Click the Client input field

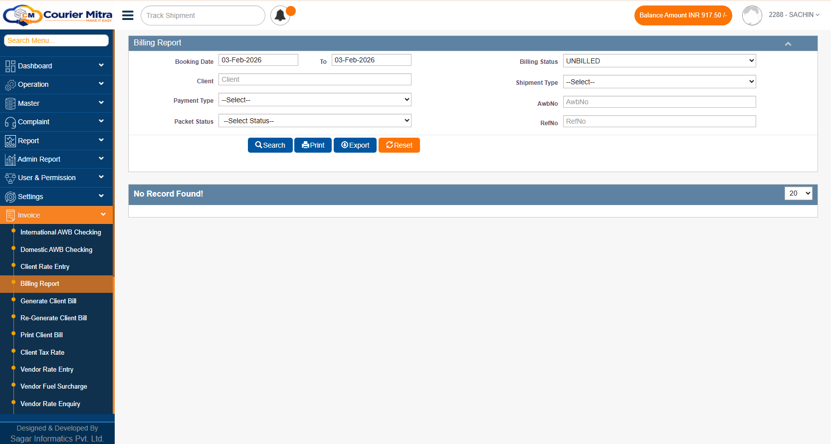tap(315, 79)
